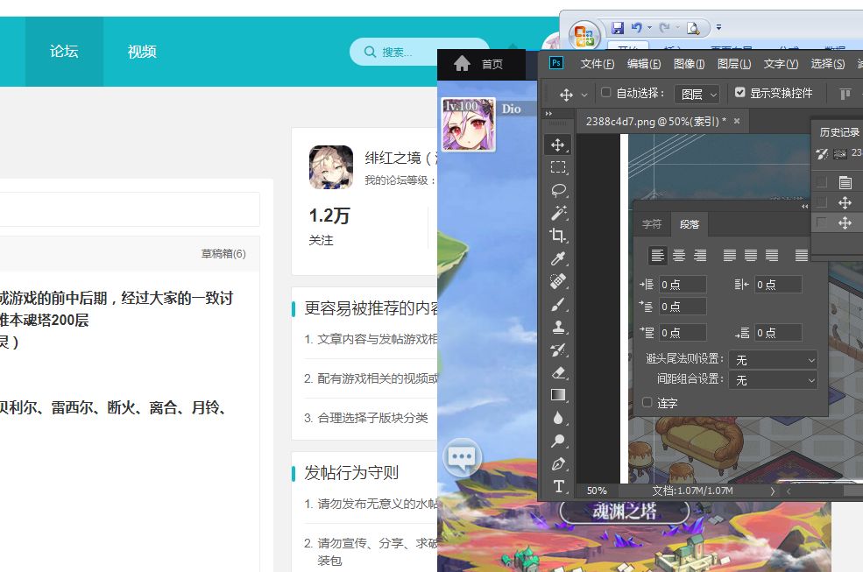Viewport: 863px width, 572px height.
Task: Select the Blur tool
Action: click(x=557, y=418)
